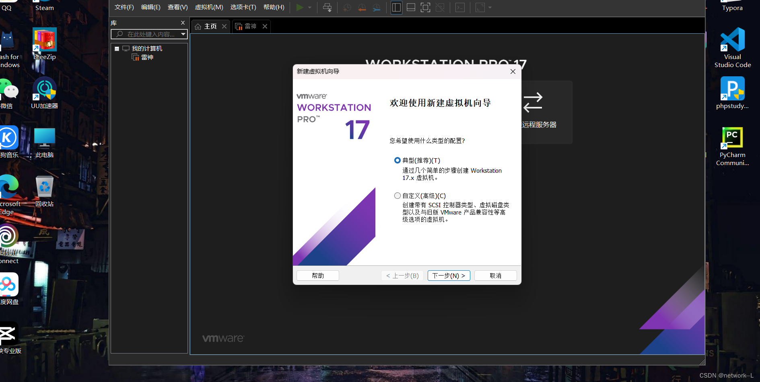Open the 查看(V) menu

(177, 7)
